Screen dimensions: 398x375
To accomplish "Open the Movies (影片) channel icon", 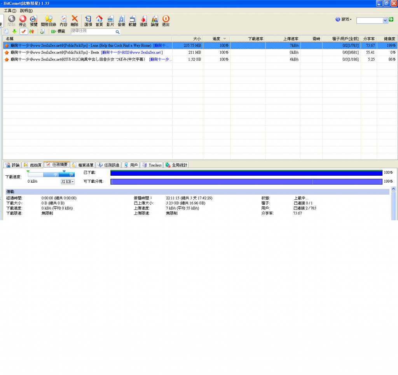I will point(110,19).
